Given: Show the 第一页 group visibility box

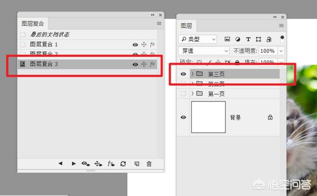Looking at the screenshot, I should pos(183,94).
